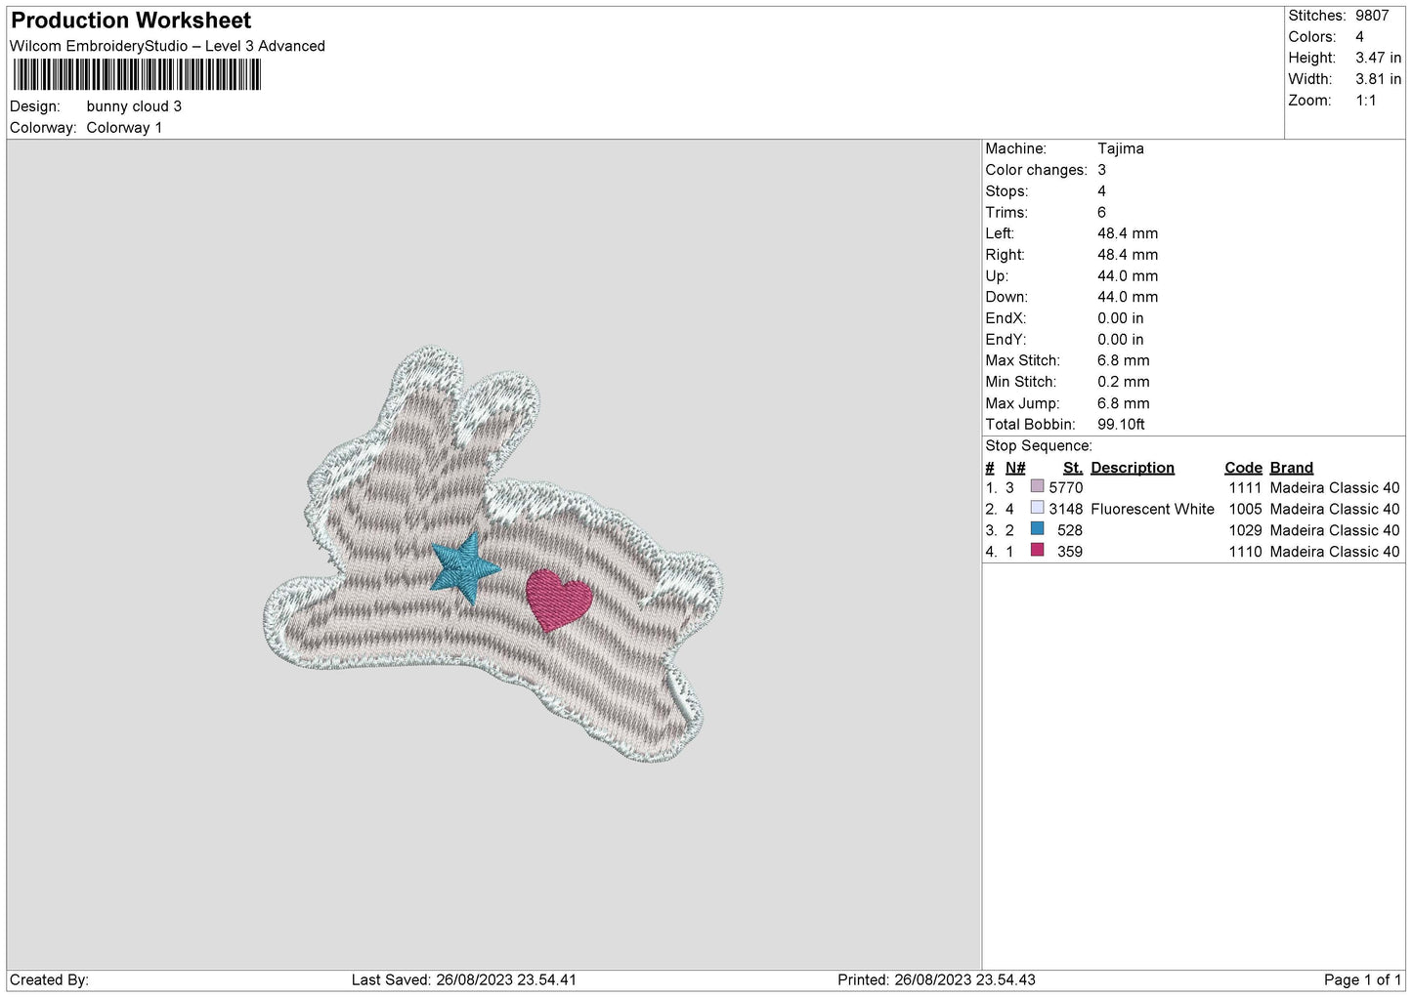This screenshot has height=997, width=1412.
Task: Click the St. column header
Action: (1073, 468)
